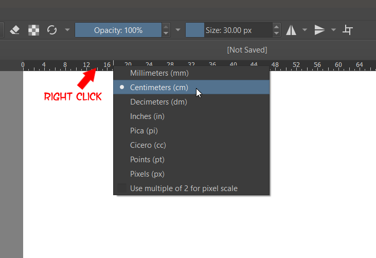Adjust the Opacity 100% slider
The image size is (376, 258).
pos(118,30)
